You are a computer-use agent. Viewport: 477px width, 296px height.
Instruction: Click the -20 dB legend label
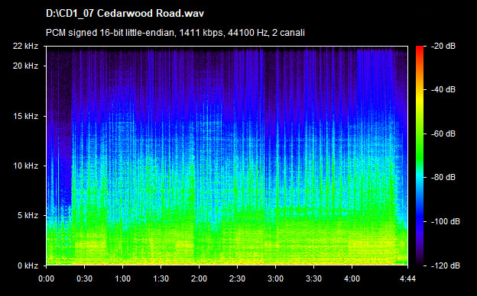tap(443, 46)
